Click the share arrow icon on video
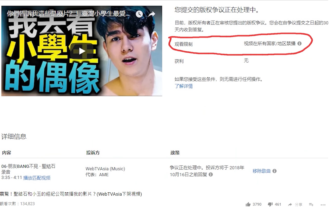The width and height of the screenshot is (330, 208). pos(152,14)
